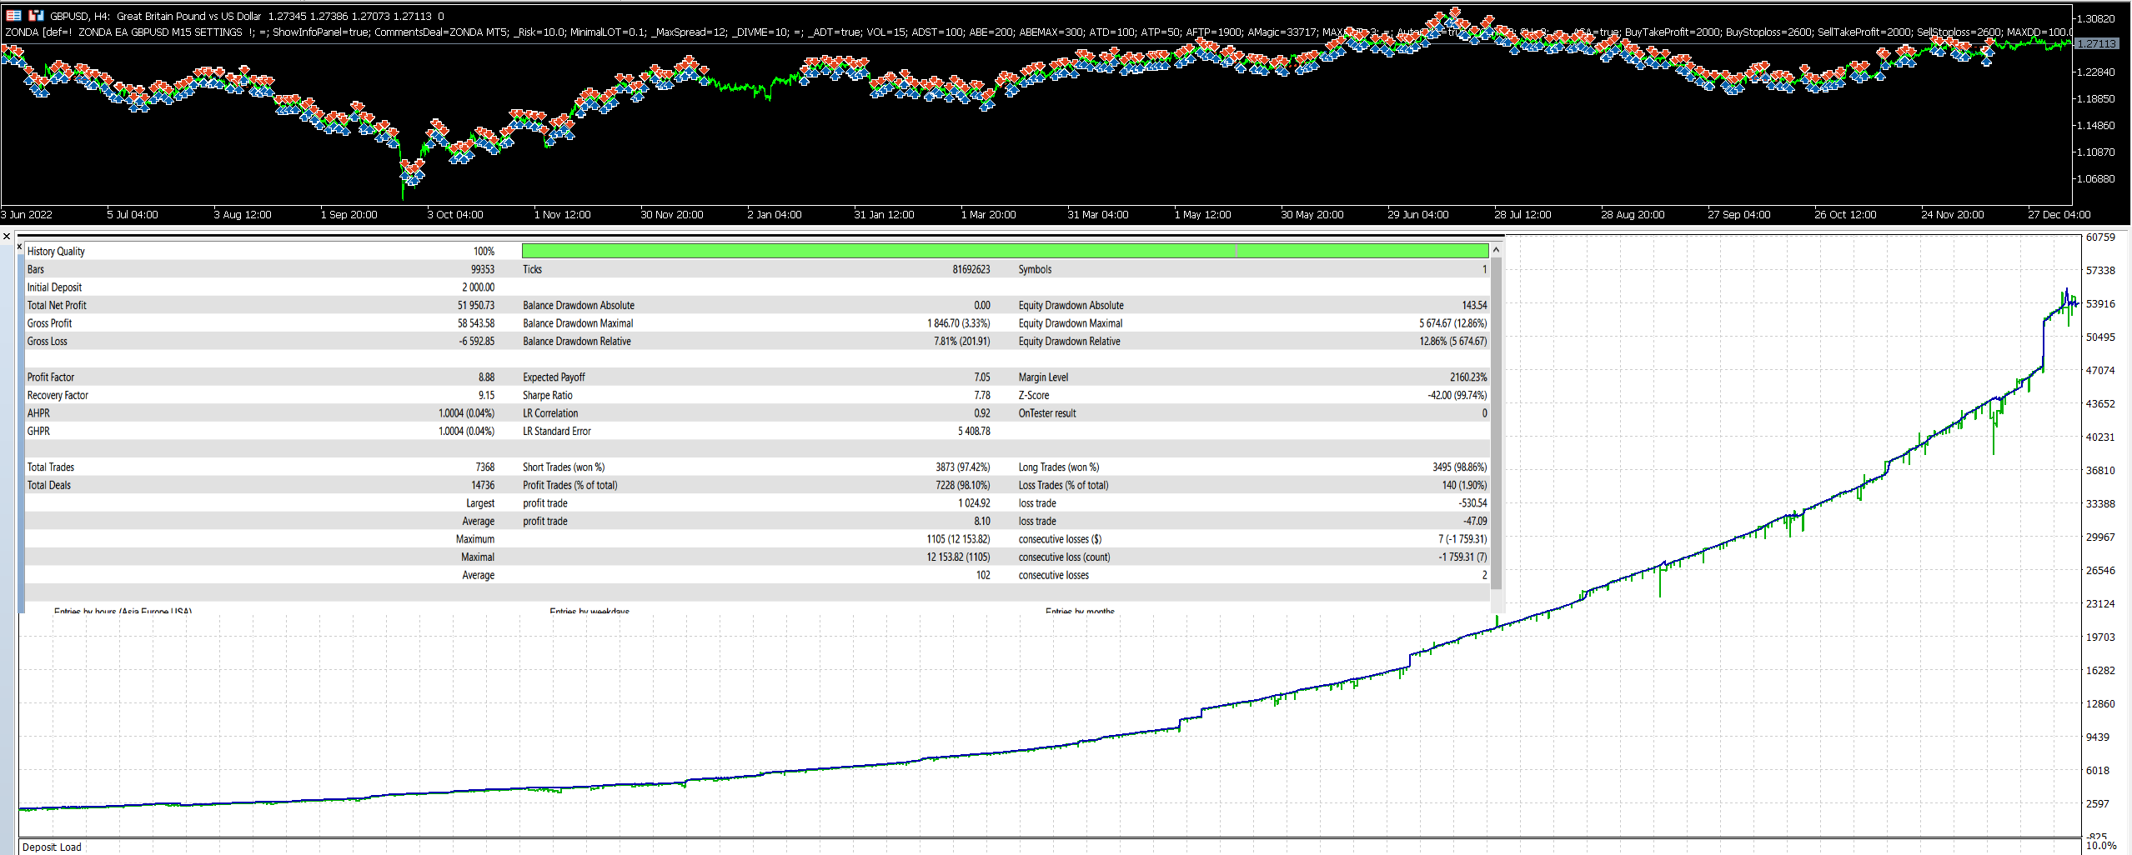Click the Sharpe Ratio label
The height and width of the screenshot is (855, 2132).
(x=547, y=396)
